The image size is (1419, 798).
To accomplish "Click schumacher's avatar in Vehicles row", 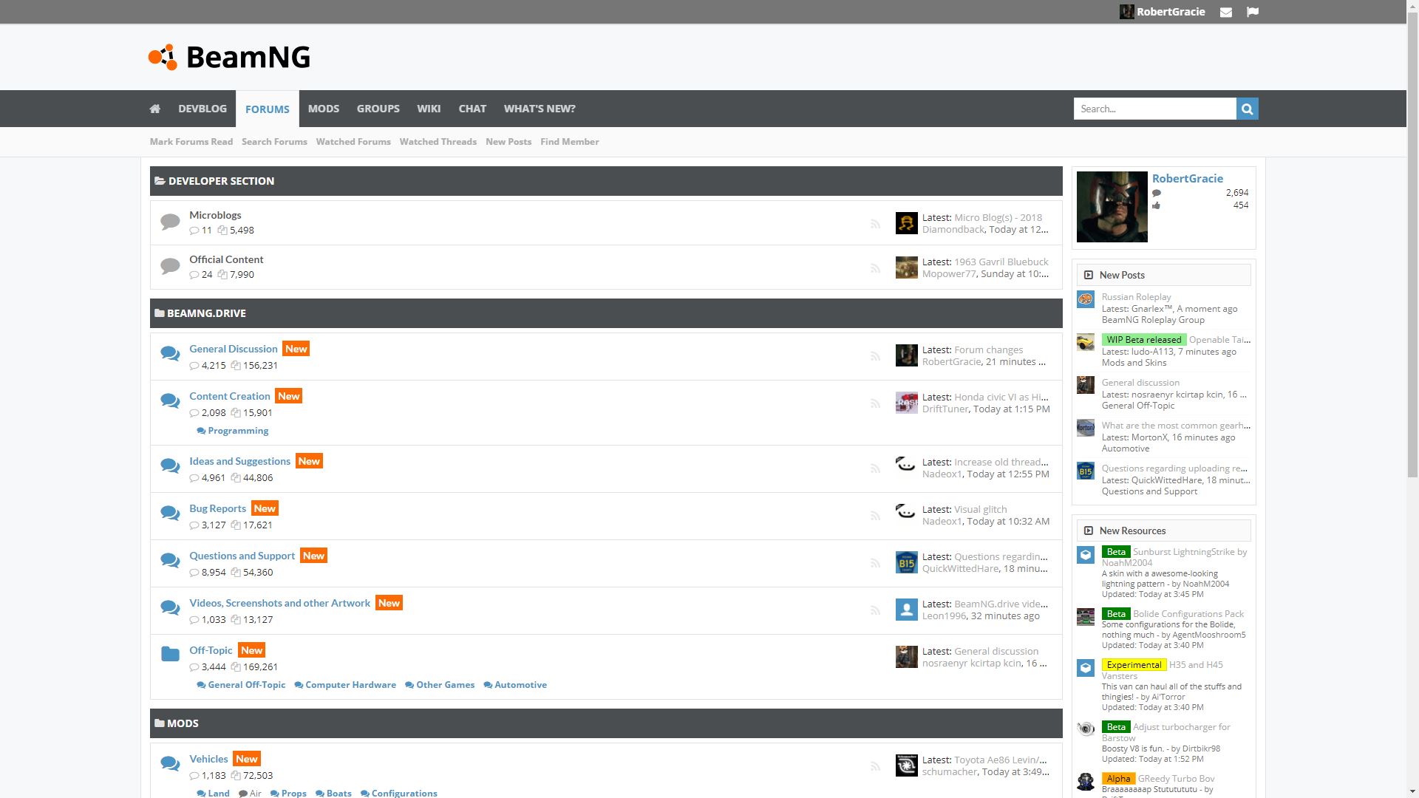I will [x=906, y=765].
